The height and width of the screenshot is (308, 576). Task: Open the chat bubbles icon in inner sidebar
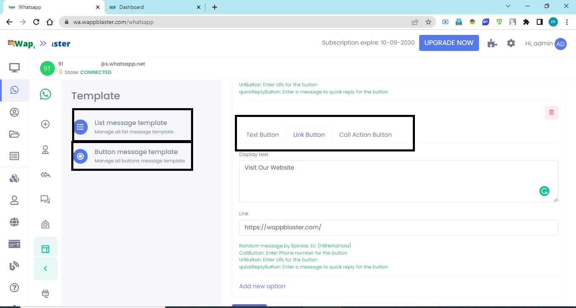click(46, 199)
